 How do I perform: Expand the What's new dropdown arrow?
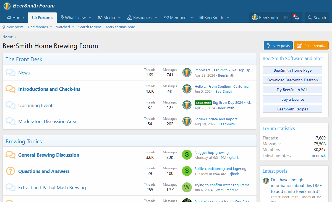(x=90, y=18)
